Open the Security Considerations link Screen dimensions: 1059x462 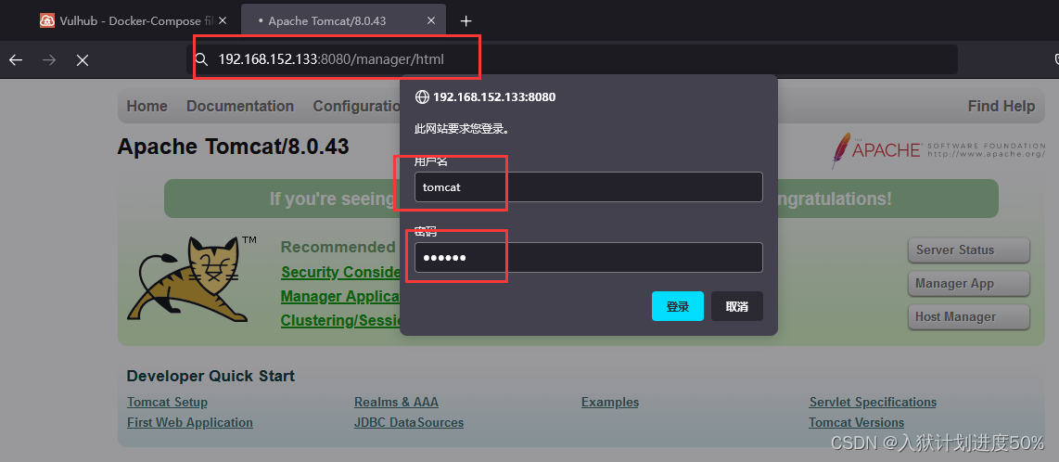click(340, 272)
